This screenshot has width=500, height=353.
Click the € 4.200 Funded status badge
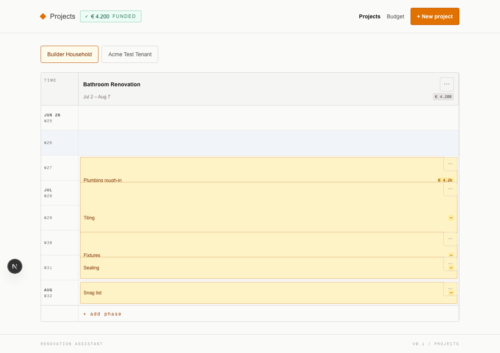[111, 16]
